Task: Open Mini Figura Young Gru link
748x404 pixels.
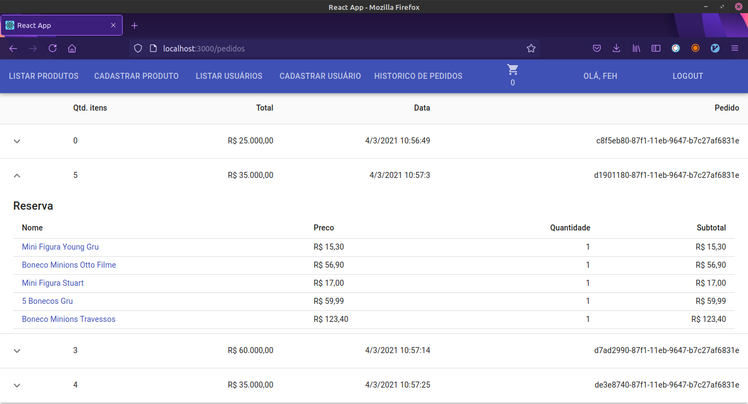Action: 60,247
